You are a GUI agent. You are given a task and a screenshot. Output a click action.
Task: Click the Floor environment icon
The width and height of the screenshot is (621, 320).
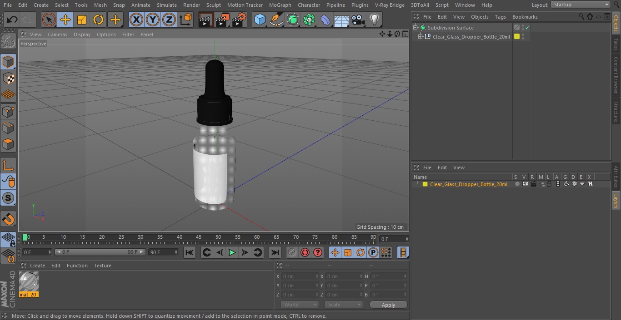(x=342, y=20)
